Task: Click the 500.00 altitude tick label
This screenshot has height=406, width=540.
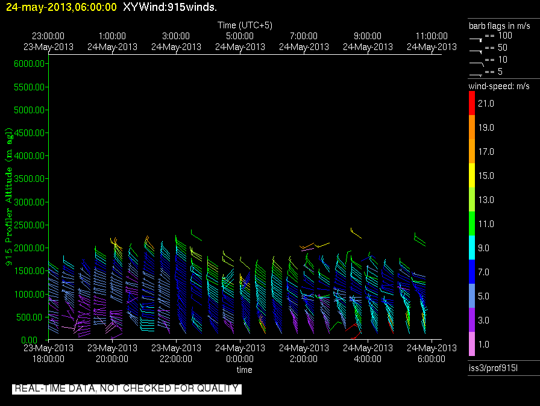Action: tap(31, 317)
